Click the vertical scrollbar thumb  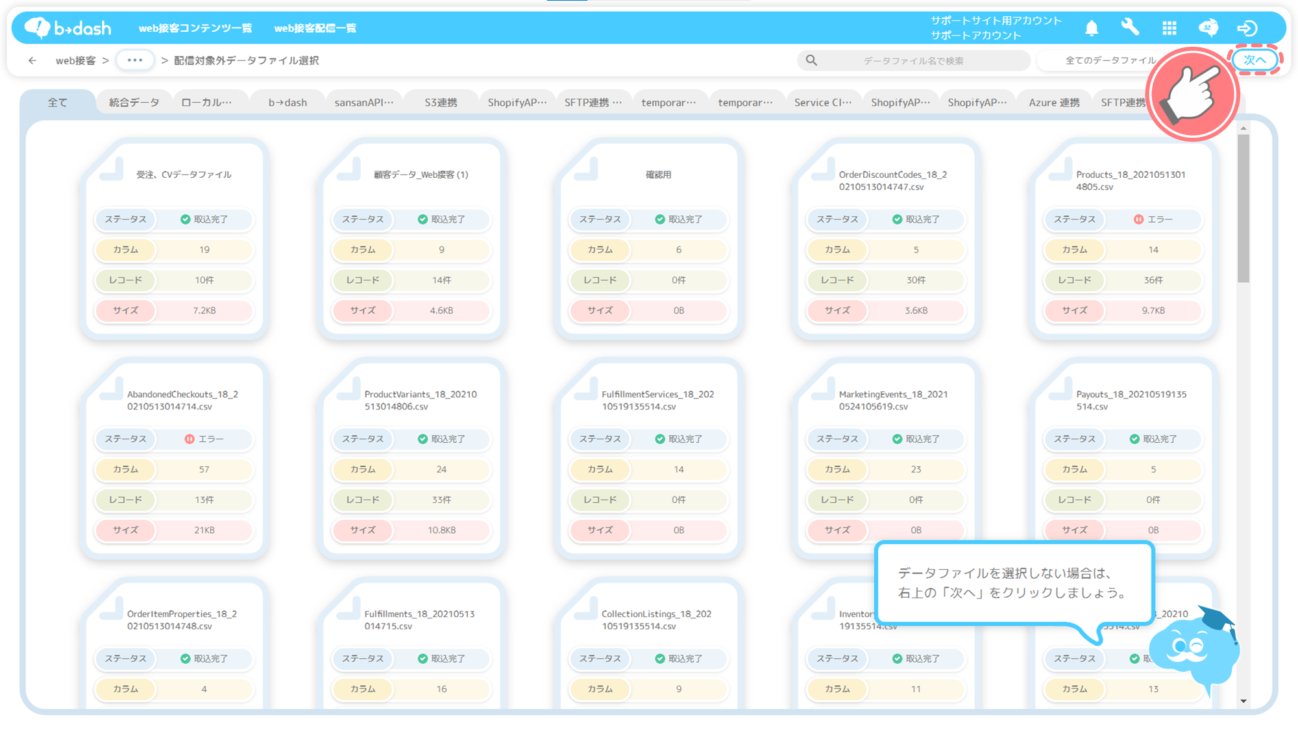coord(1243,208)
